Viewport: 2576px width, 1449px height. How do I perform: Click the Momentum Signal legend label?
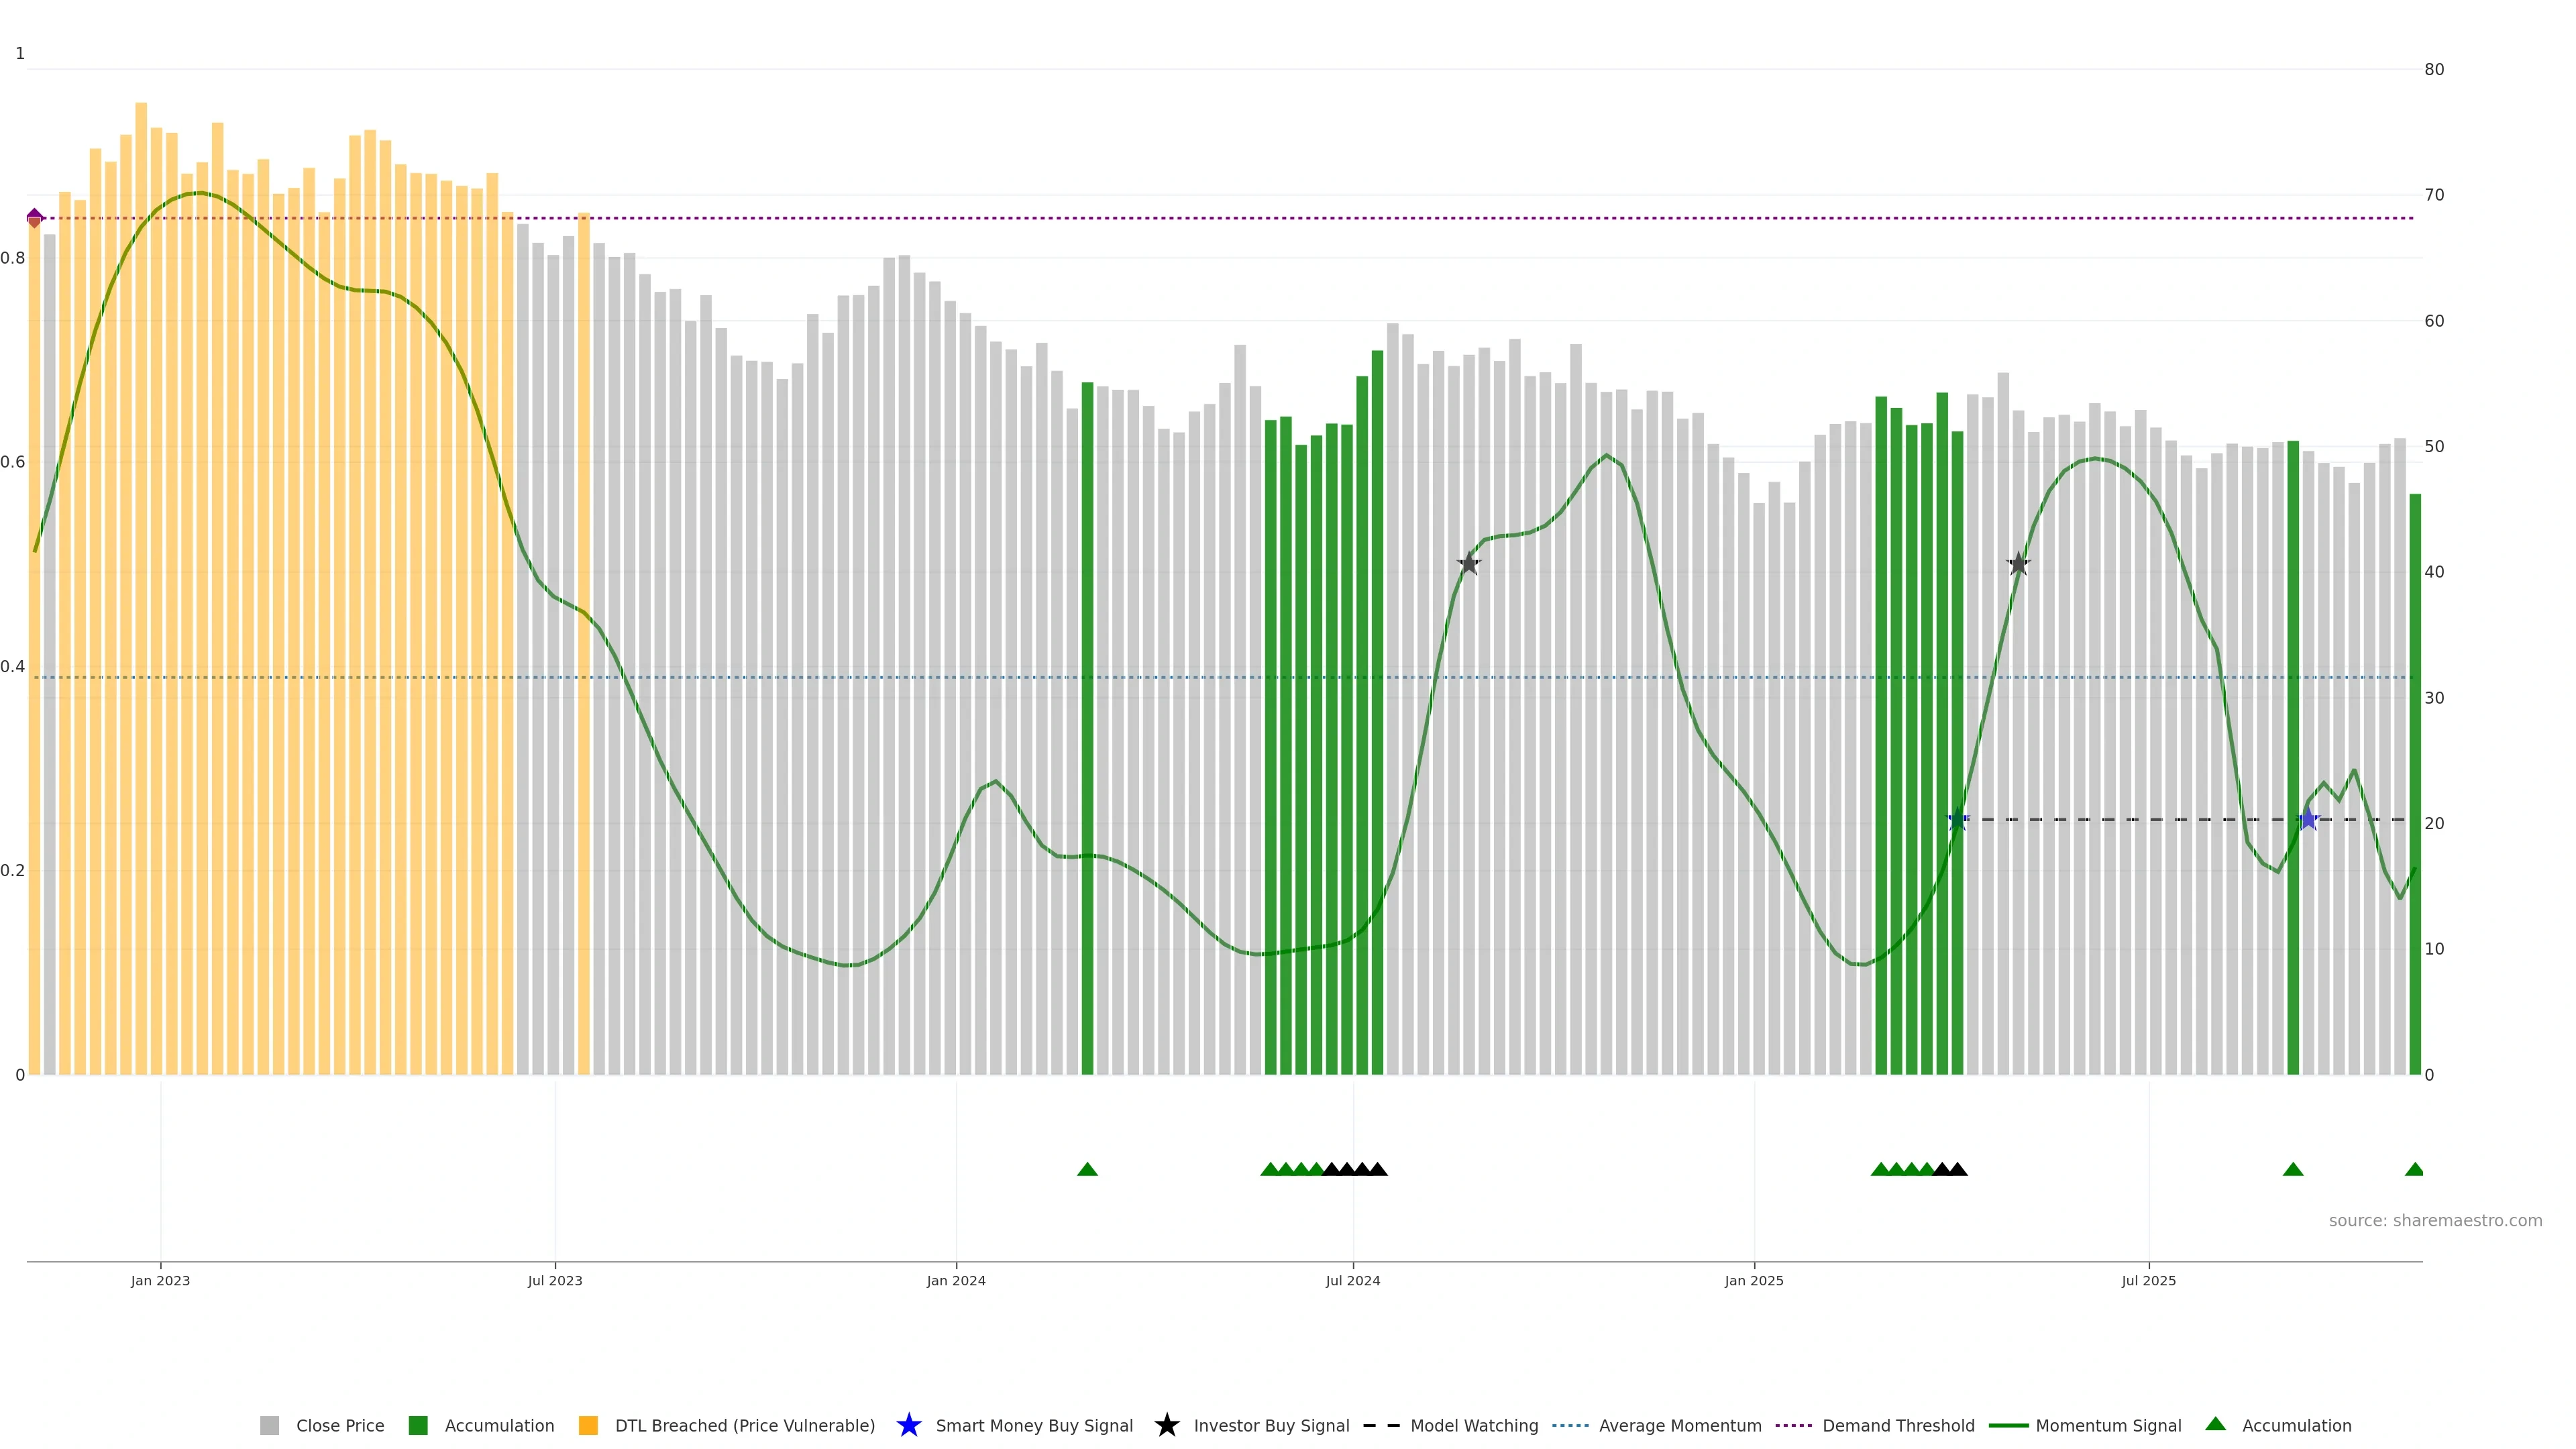point(2108,1425)
